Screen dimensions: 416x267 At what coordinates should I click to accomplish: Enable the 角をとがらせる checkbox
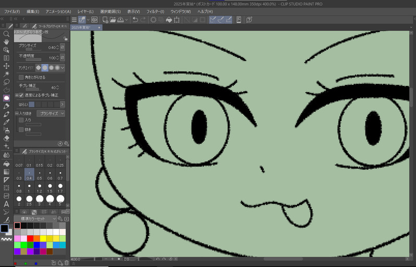[x=21, y=77]
